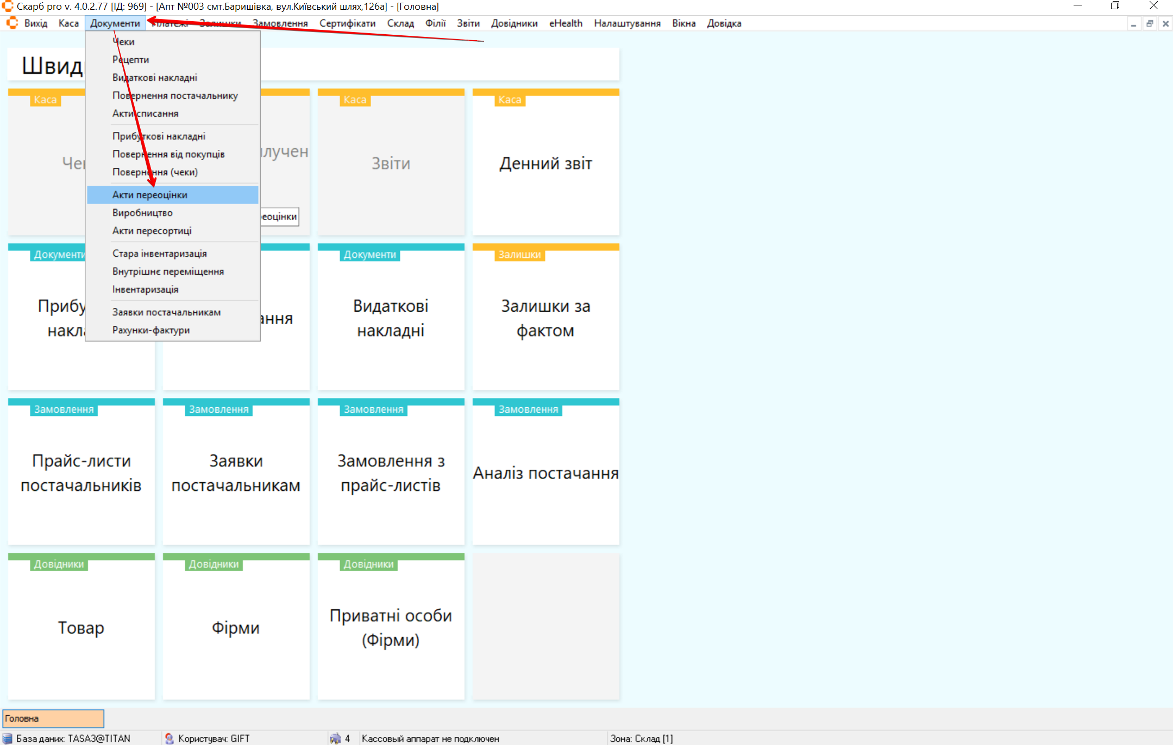Click the user icon beside Користувач: GIFT

point(169,738)
